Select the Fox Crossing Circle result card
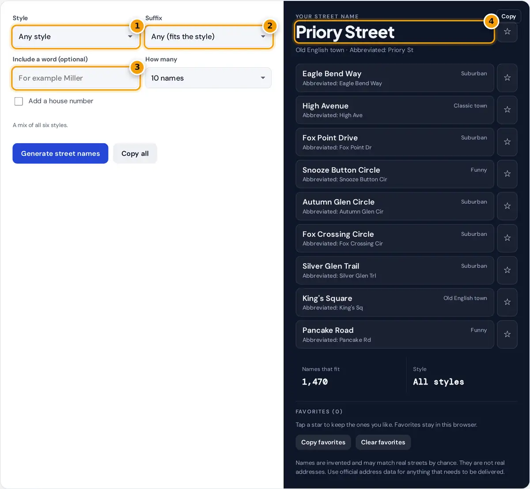Screen dimensions: 530x489 (x=395, y=238)
